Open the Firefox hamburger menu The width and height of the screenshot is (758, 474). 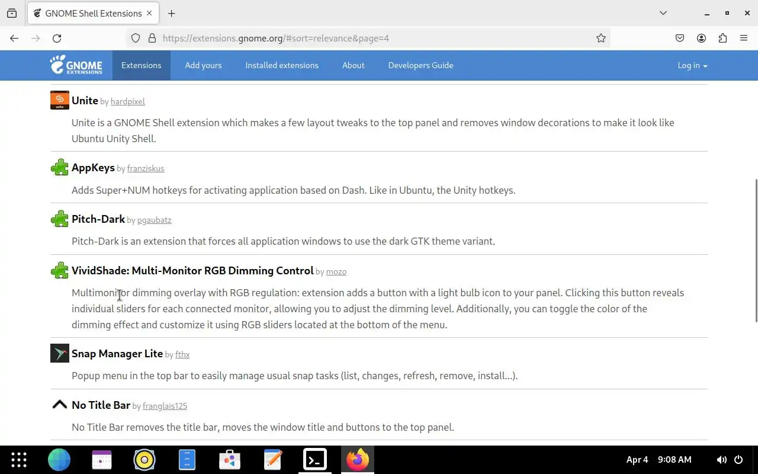(x=744, y=38)
